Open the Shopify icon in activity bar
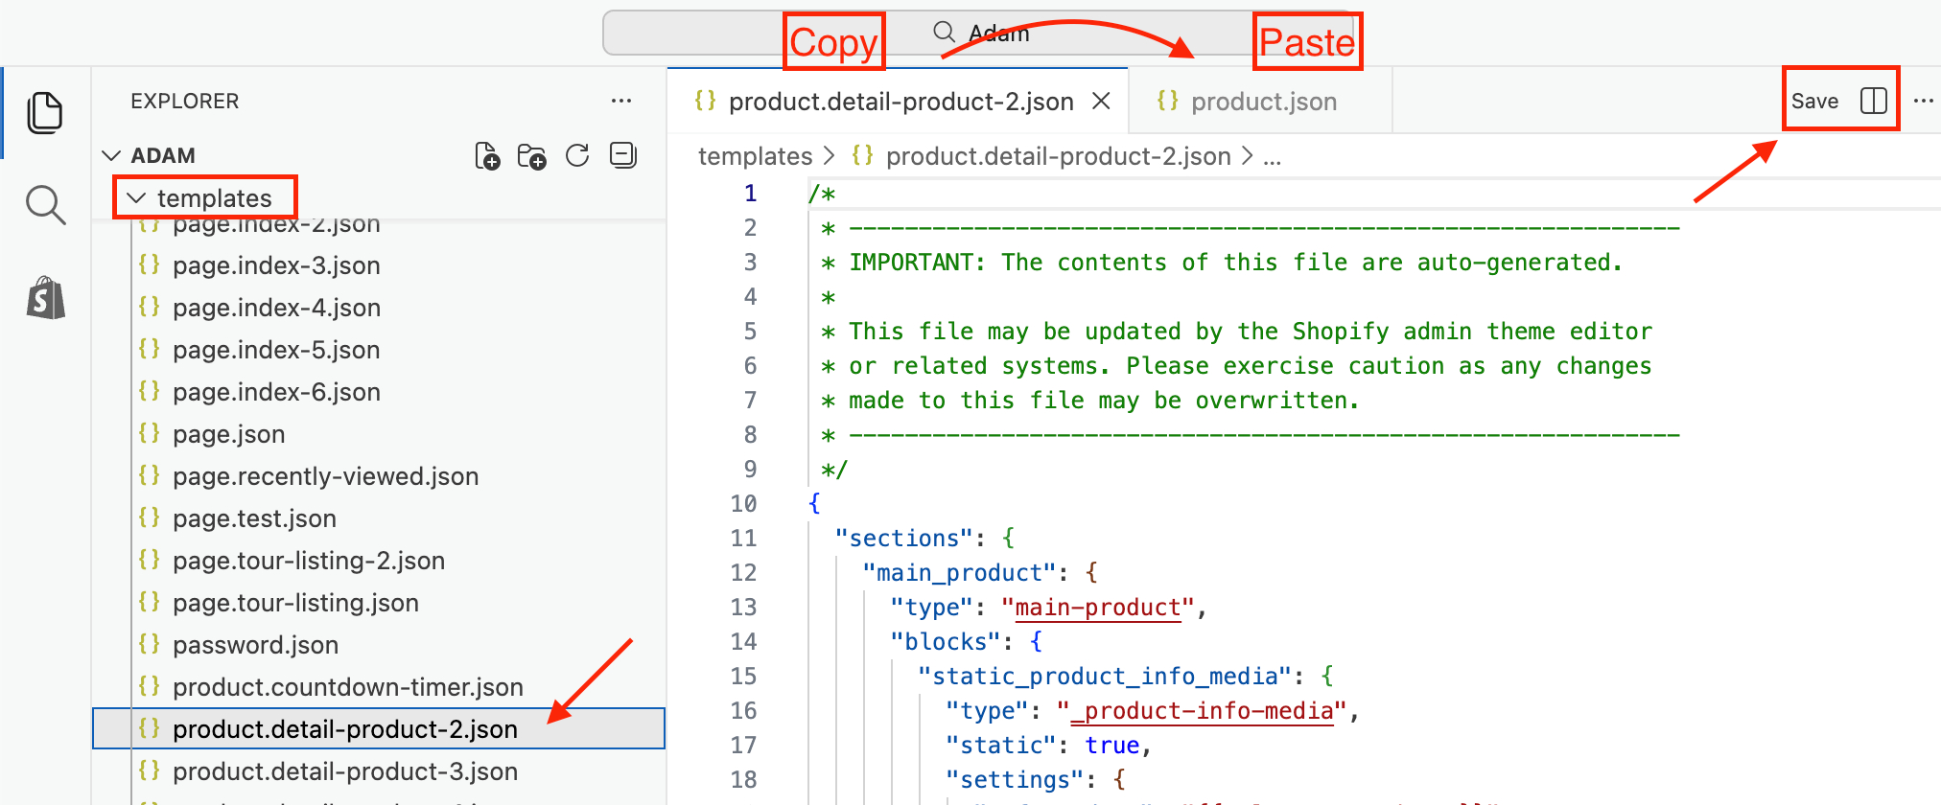The image size is (1941, 805). pos(46,298)
